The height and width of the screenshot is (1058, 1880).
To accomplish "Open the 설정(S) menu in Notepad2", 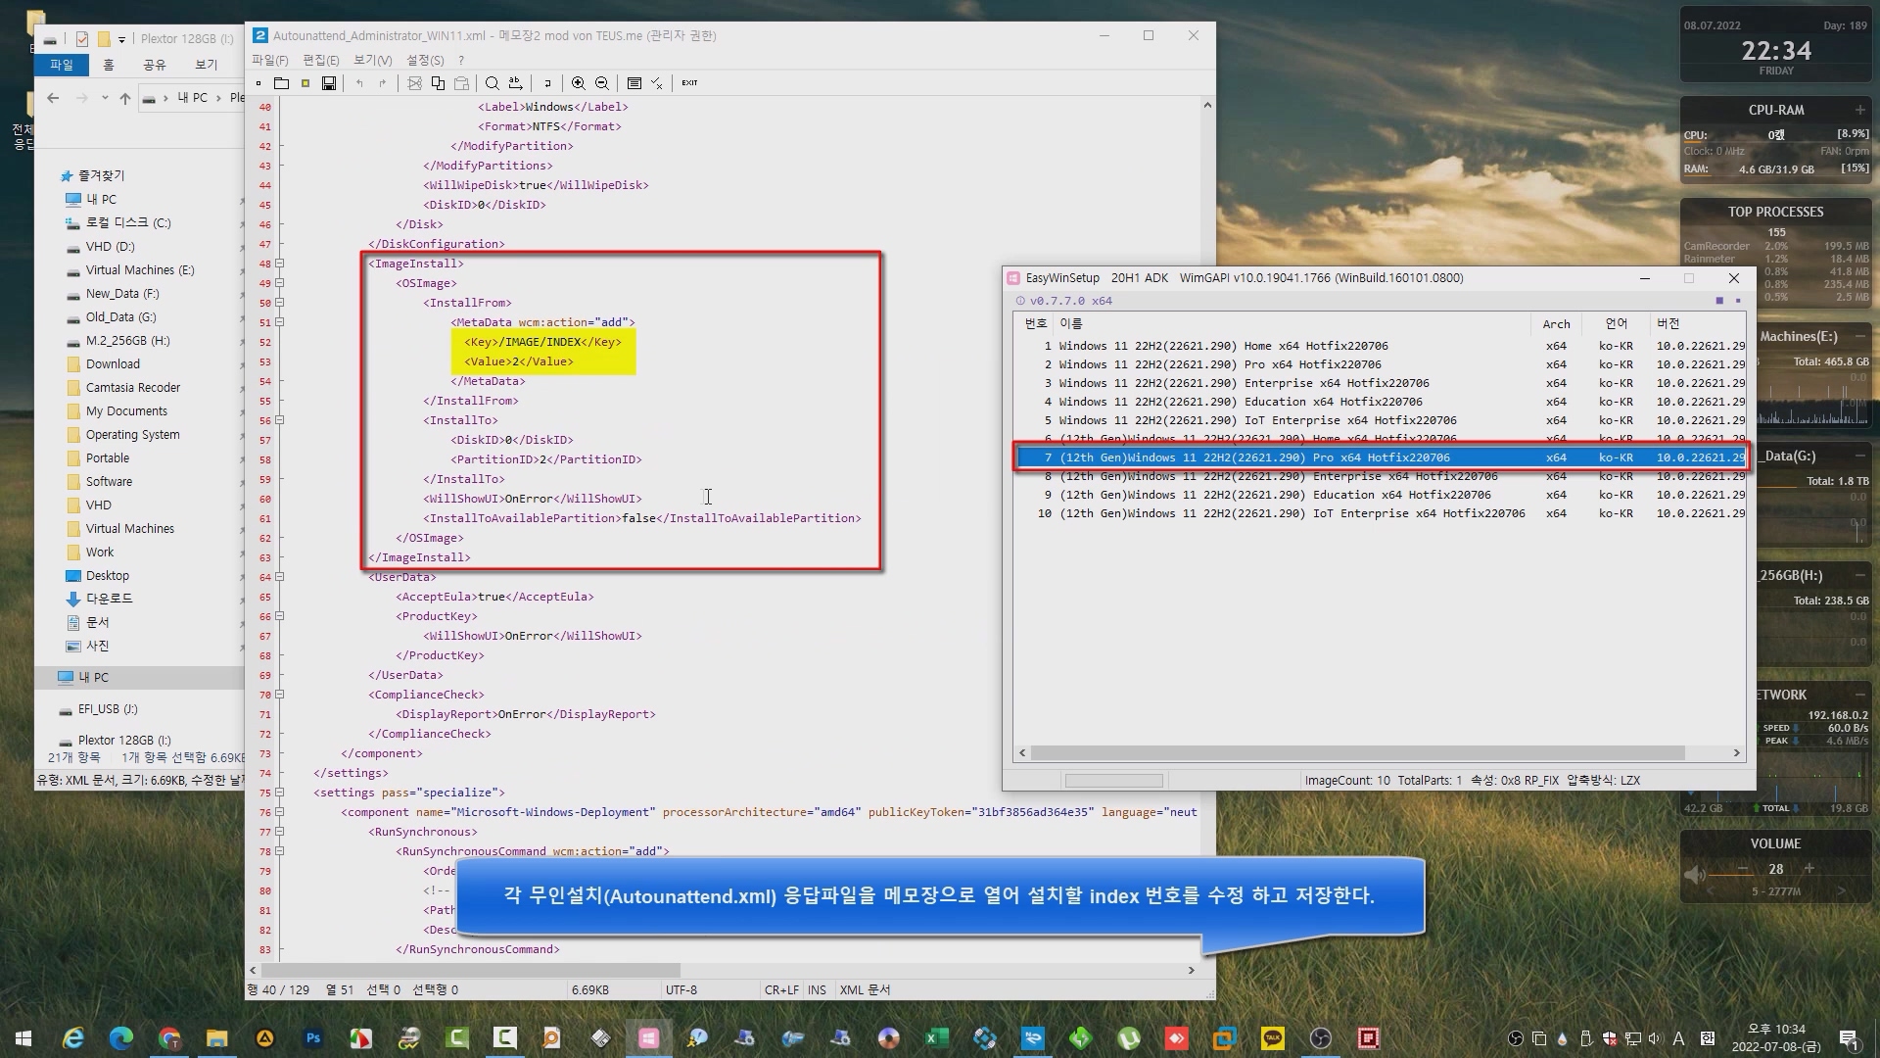I will [x=425, y=61].
